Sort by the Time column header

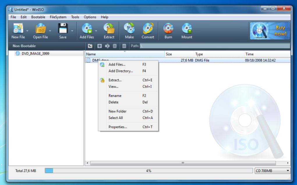coord(267,54)
